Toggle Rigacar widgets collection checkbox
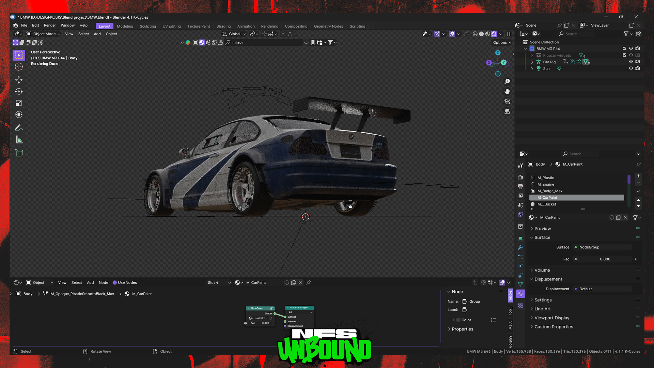The width and height of the screenshot is (654, 368). [624, 55]
